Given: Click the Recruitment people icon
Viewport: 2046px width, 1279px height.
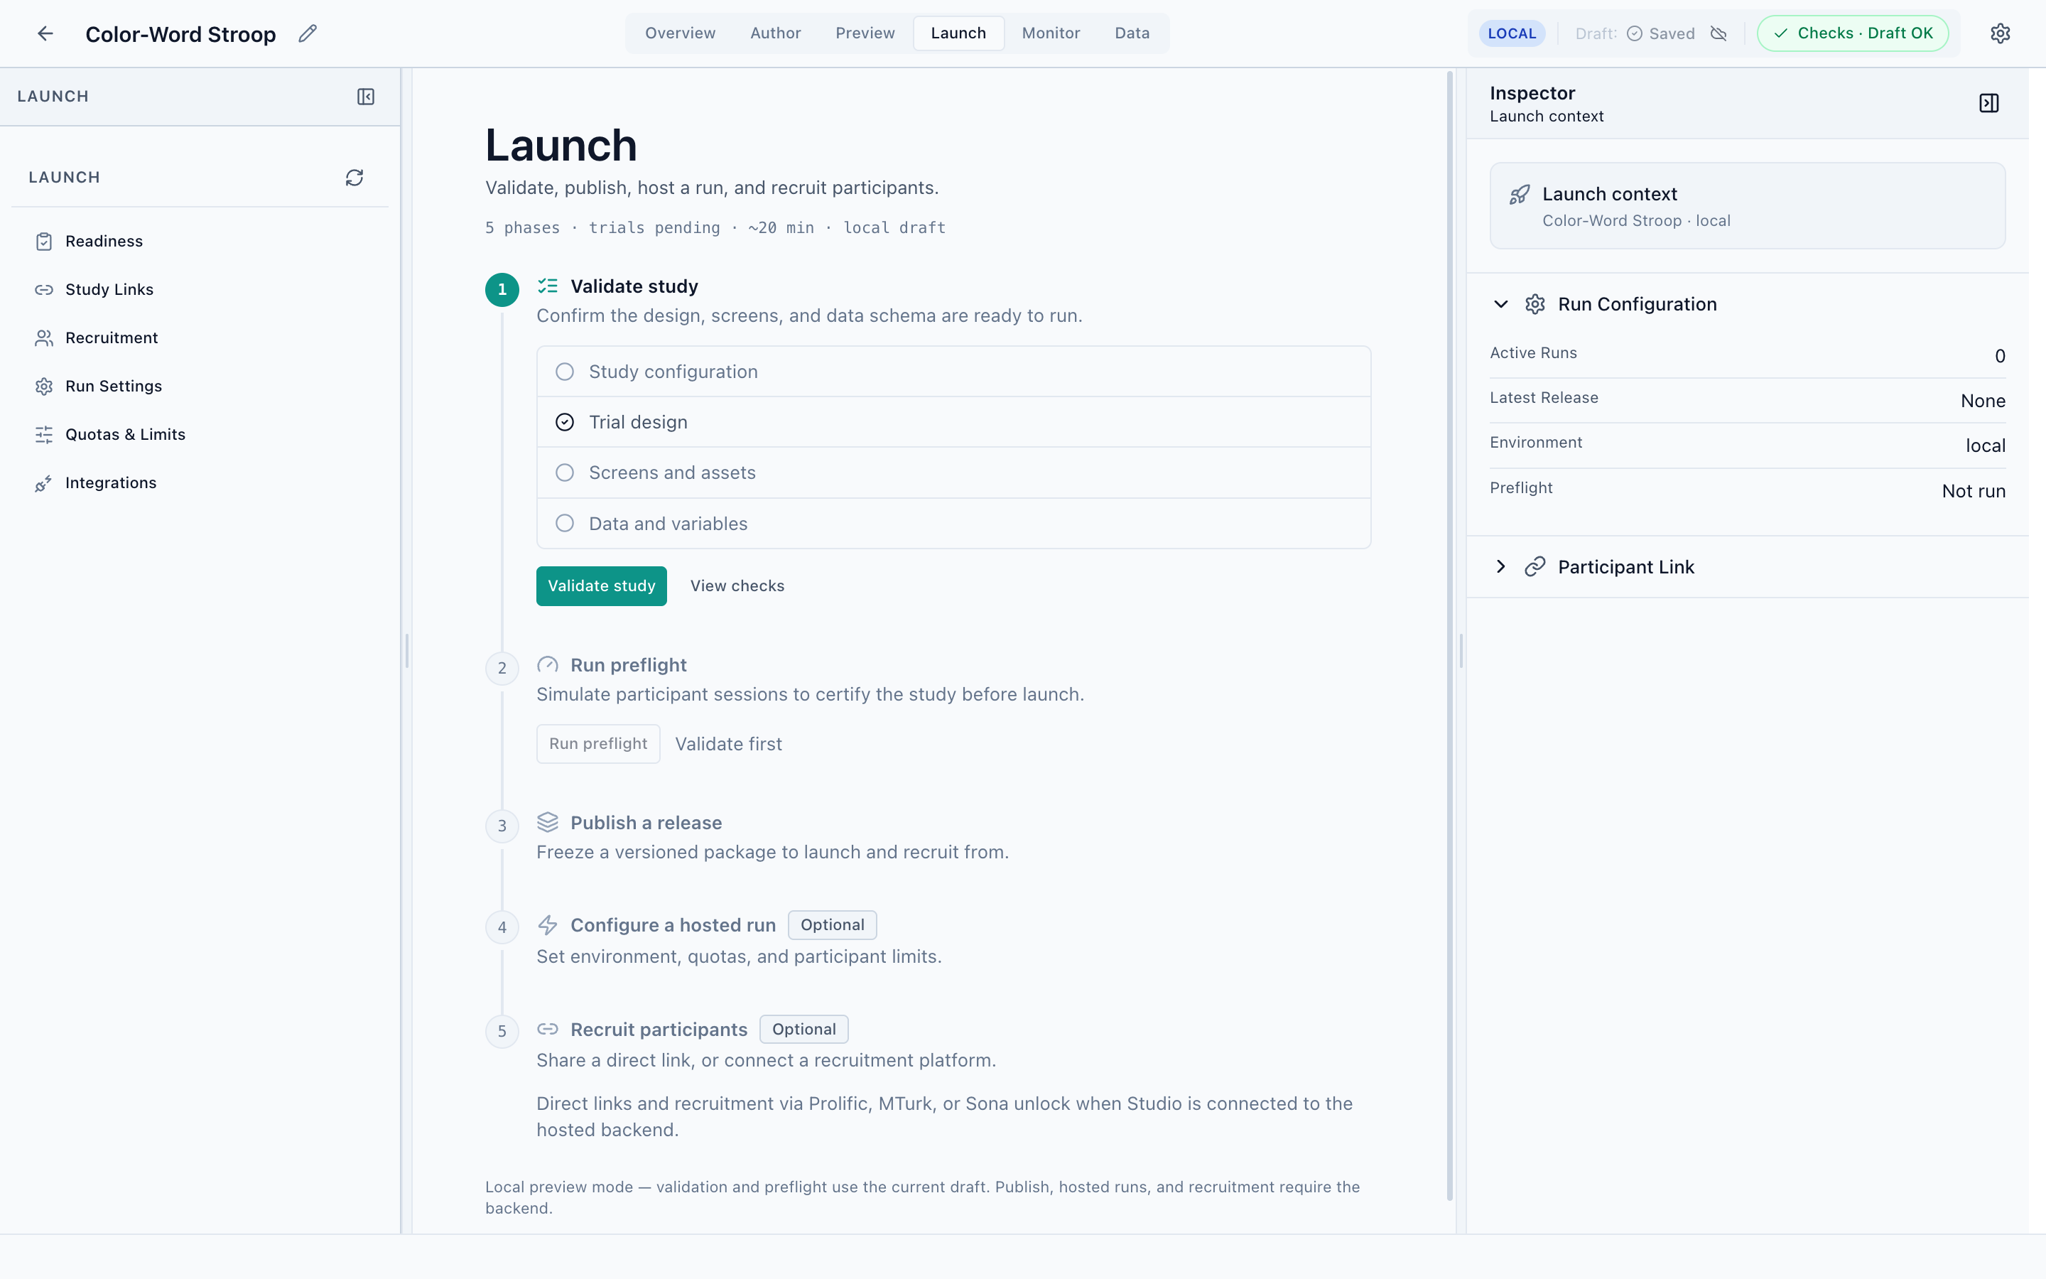Looking at the screenshot, I should click(44, 338).
